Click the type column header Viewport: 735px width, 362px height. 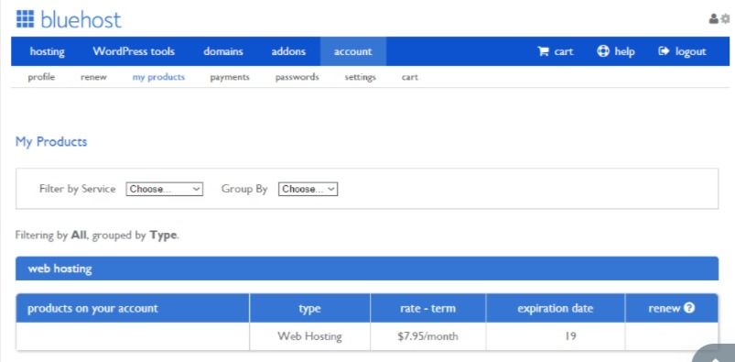310,308
